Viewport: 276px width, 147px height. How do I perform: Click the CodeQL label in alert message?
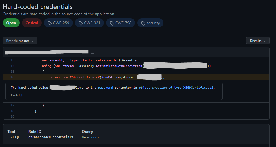click(17, 95)
